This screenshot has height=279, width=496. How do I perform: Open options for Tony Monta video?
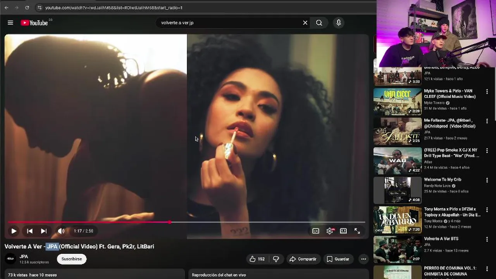487,210
